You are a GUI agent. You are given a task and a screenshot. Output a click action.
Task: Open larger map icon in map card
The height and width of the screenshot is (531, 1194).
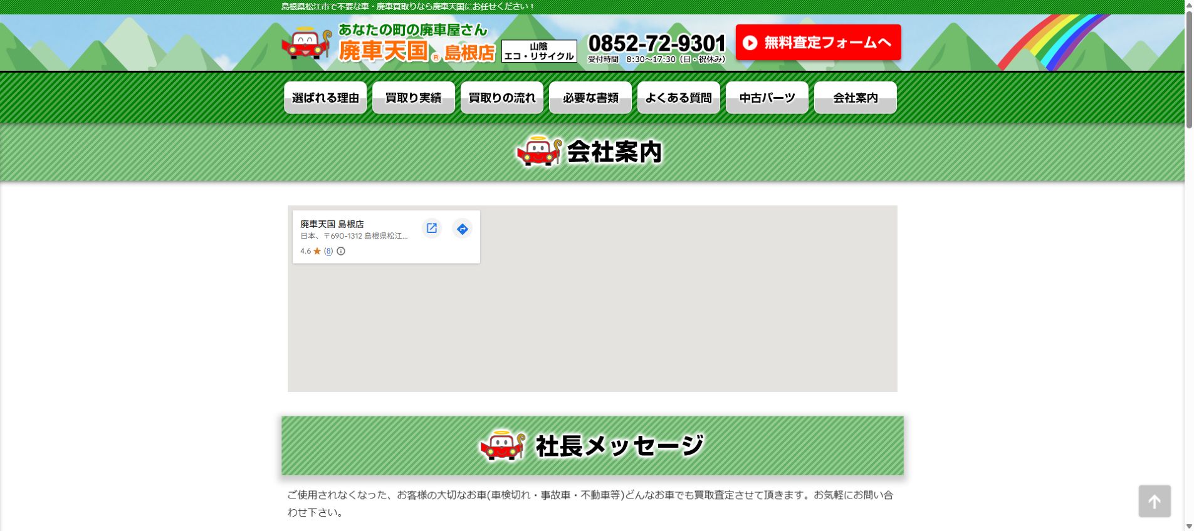tap(432, 229)
